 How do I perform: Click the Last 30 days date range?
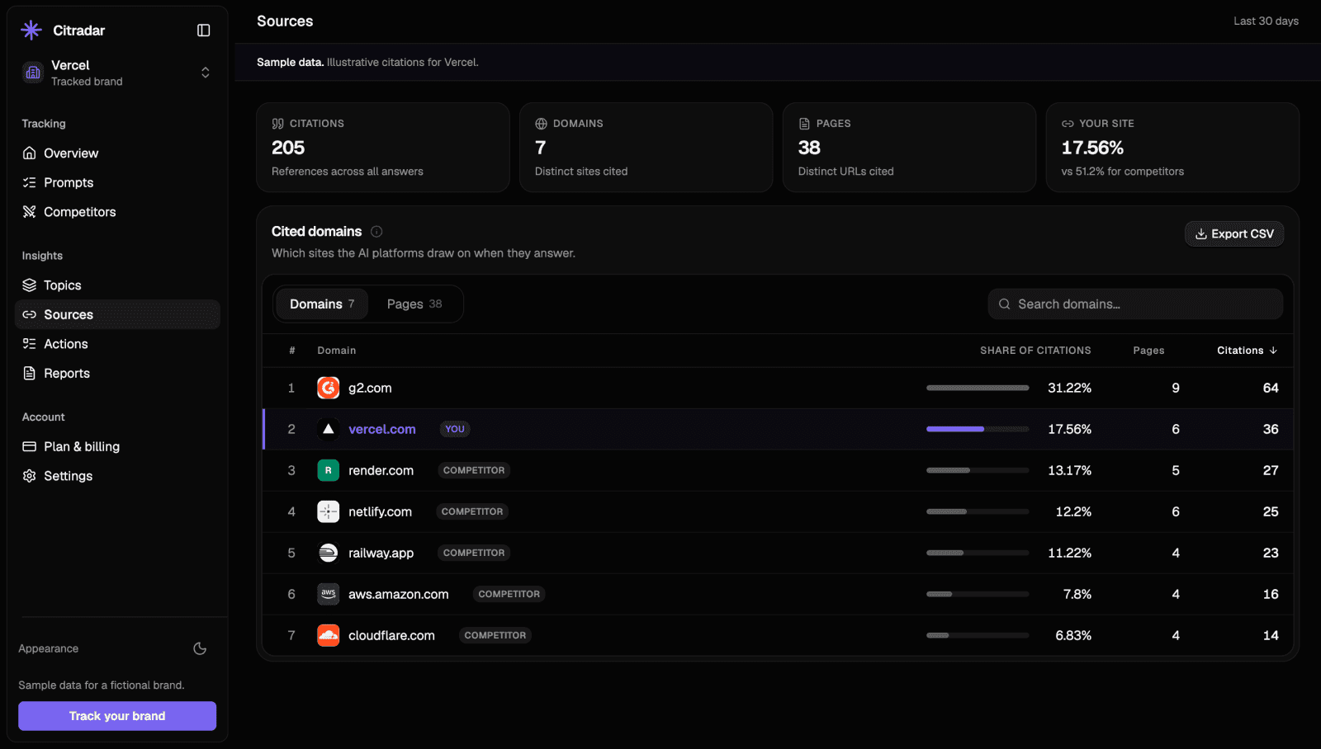pos(1267,21)
